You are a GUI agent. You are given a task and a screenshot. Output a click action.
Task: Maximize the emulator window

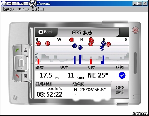pos(139,4)
